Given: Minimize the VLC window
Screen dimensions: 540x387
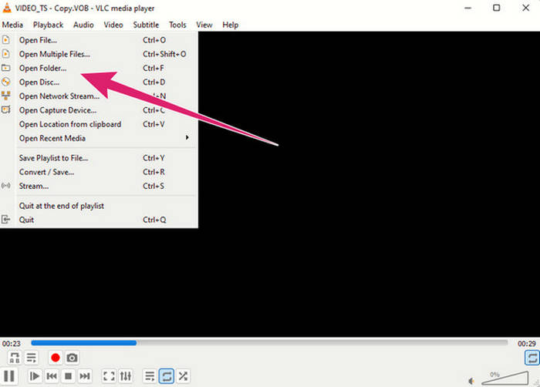Looking at the screenshot, I should pos(467,8).
